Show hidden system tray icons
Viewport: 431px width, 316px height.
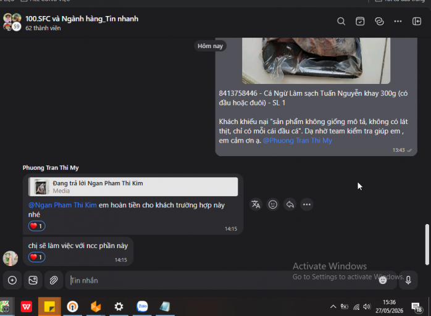[x=333, y=306]
